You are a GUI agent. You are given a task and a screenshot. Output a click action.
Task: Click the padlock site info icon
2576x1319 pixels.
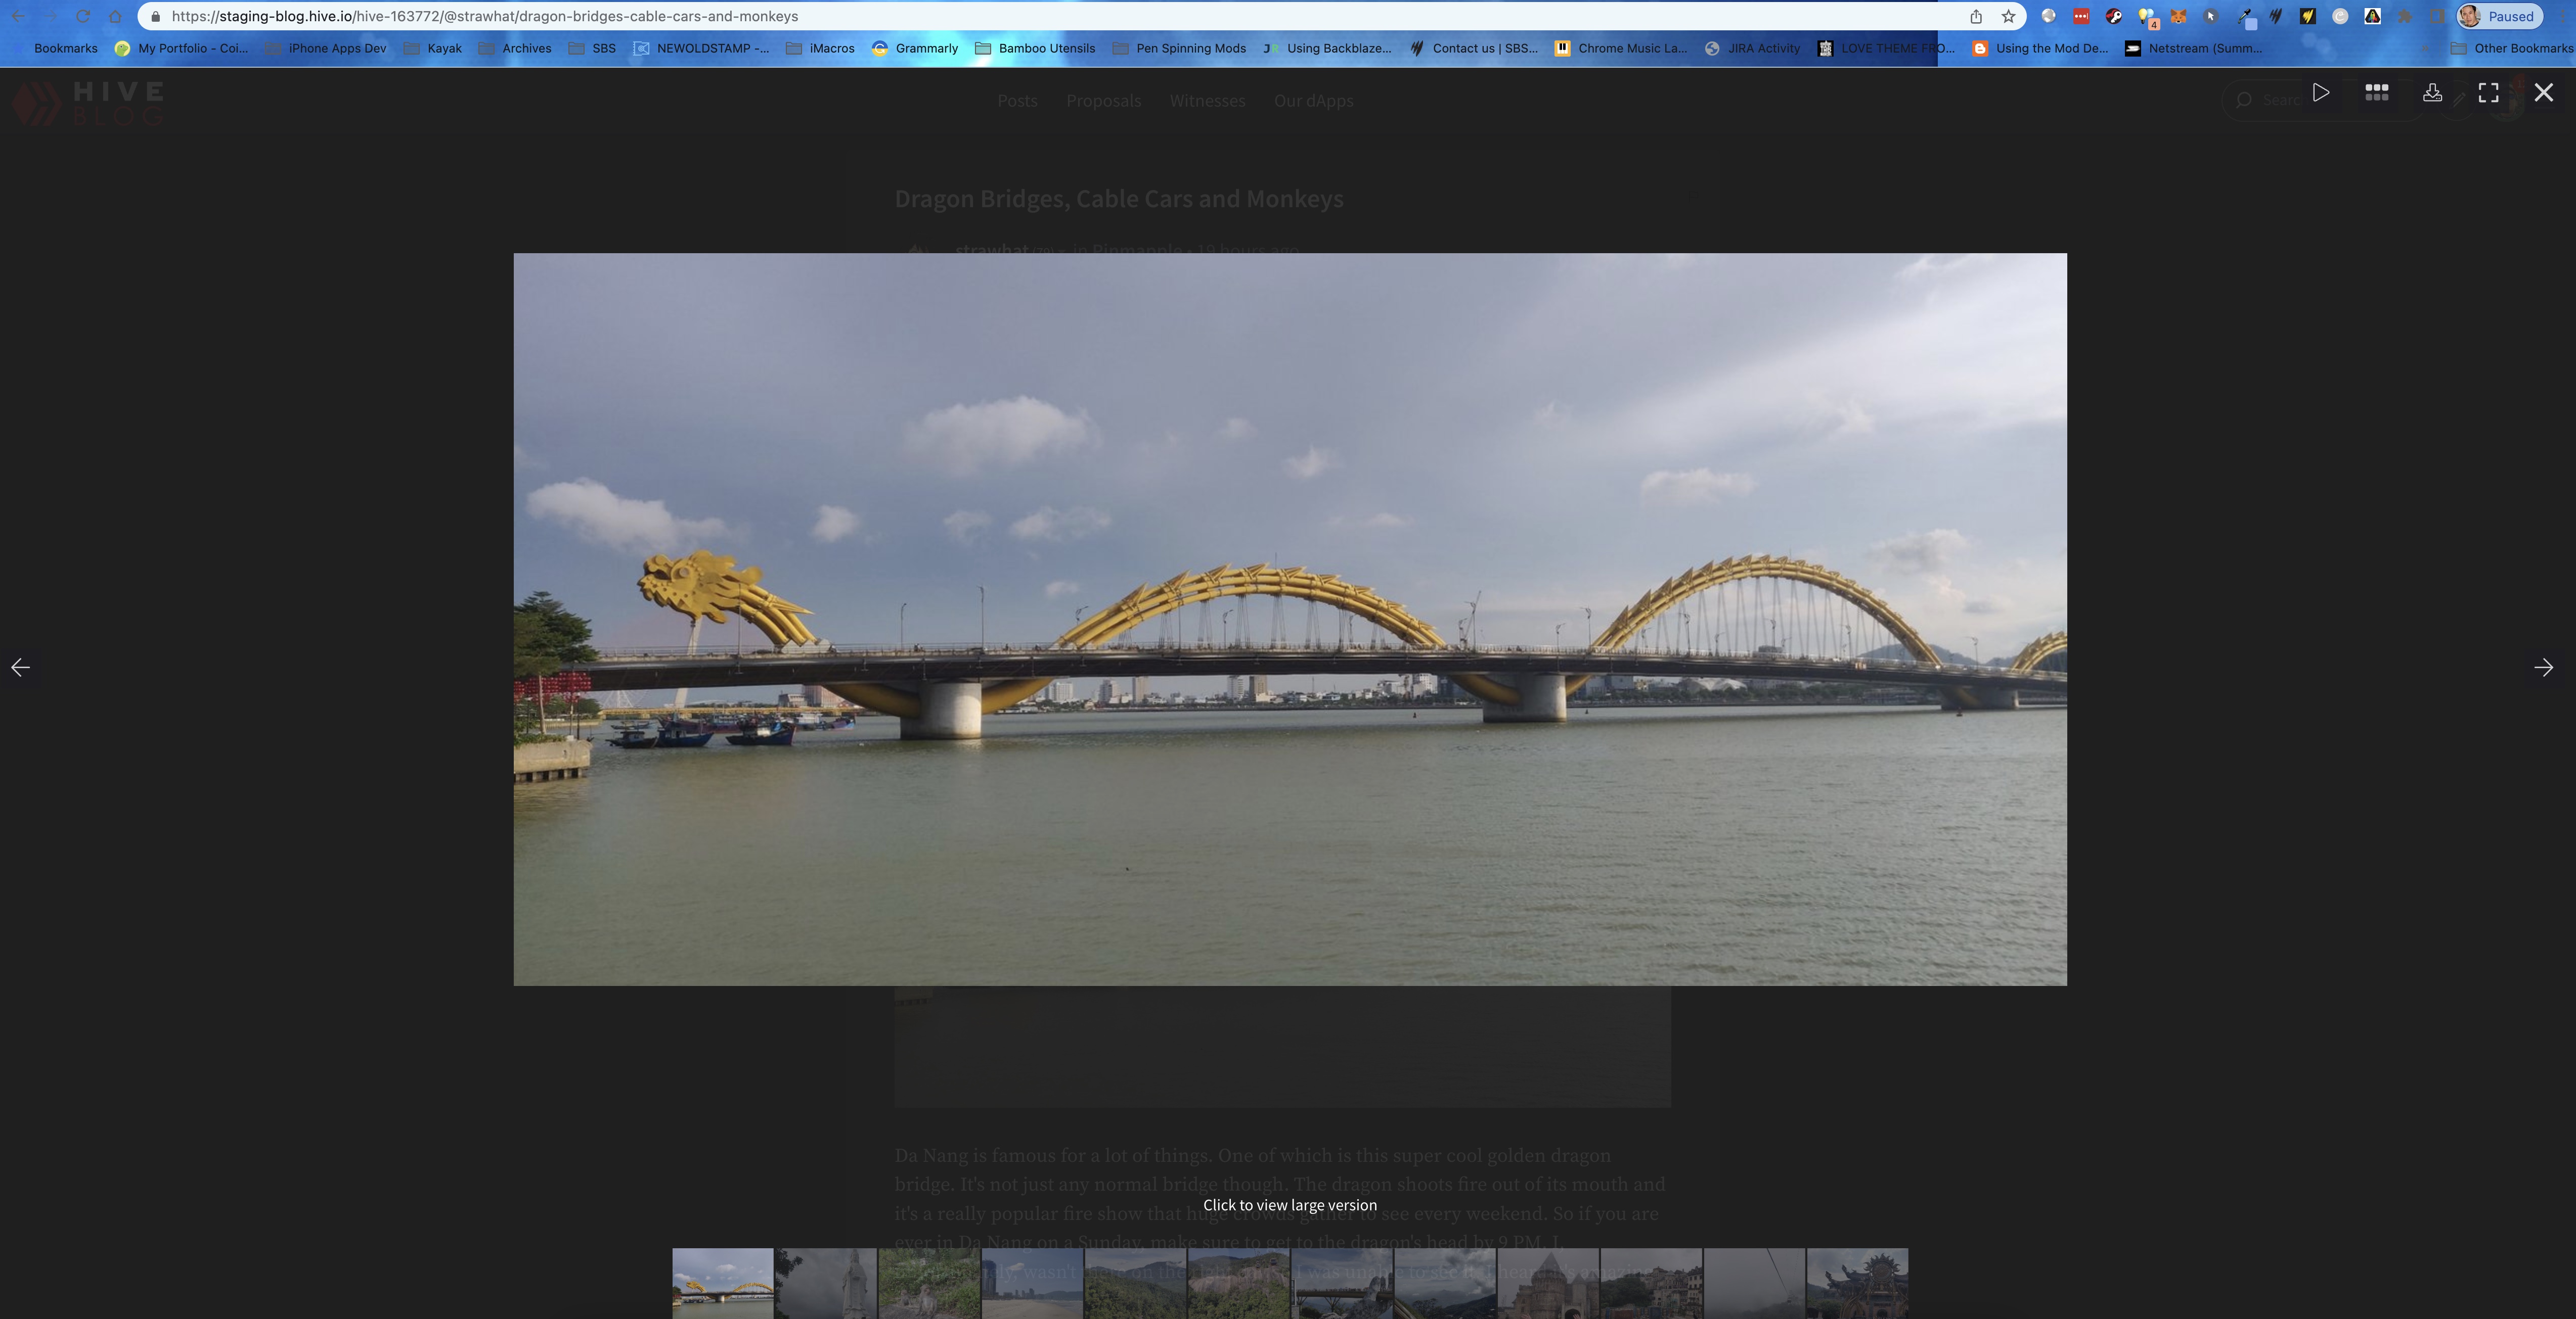pyautogui.click(x=155, y=16)
